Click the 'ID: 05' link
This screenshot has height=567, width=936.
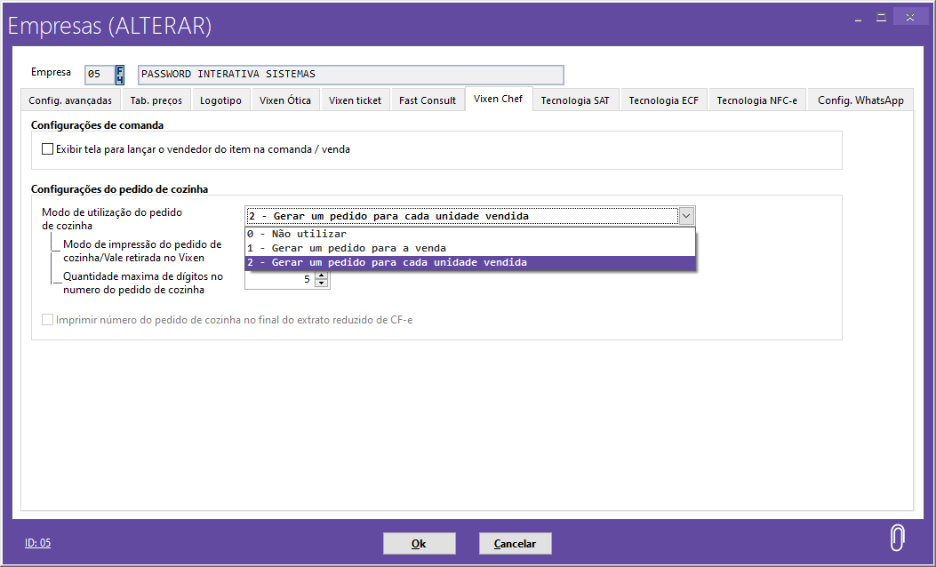(x=37, y=543)
